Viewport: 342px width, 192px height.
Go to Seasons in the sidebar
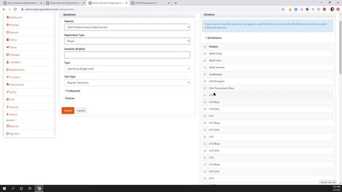point(12,32)
